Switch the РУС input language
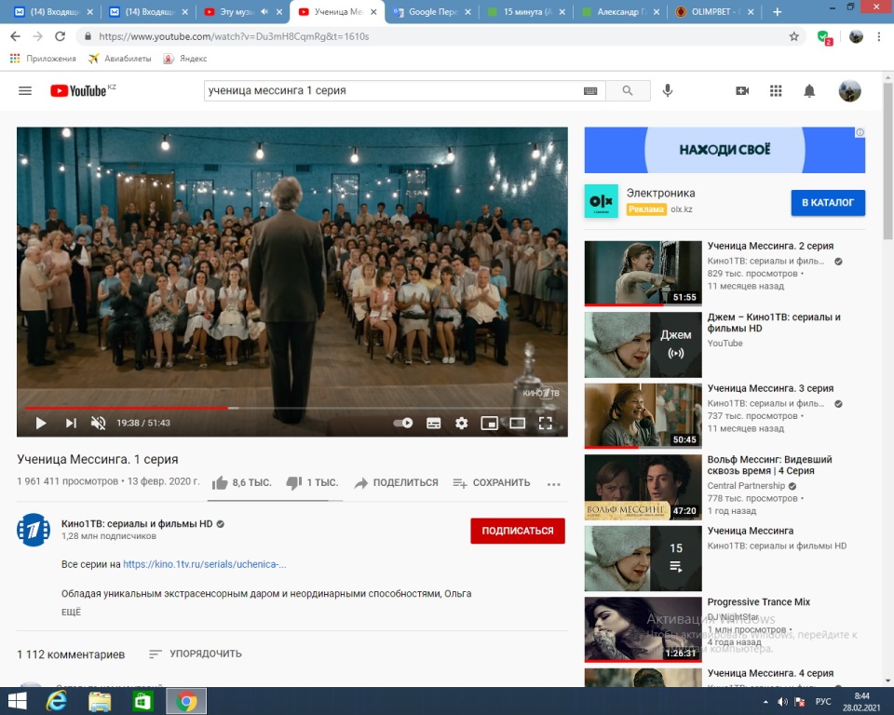 pos(822,702)
